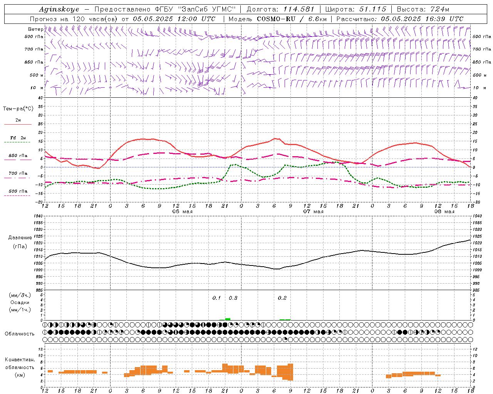Select the latitude value Широта: 51.115
The width and height of the screenshot is (493, 394).
point(355,9)
